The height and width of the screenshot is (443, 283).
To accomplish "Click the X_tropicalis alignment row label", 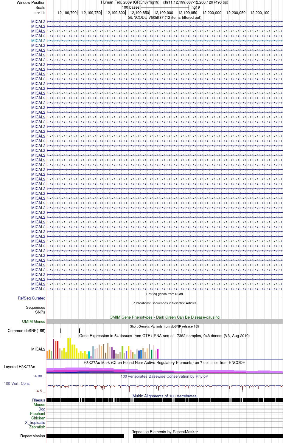I will pyautogui.click(x=35, y=422).
